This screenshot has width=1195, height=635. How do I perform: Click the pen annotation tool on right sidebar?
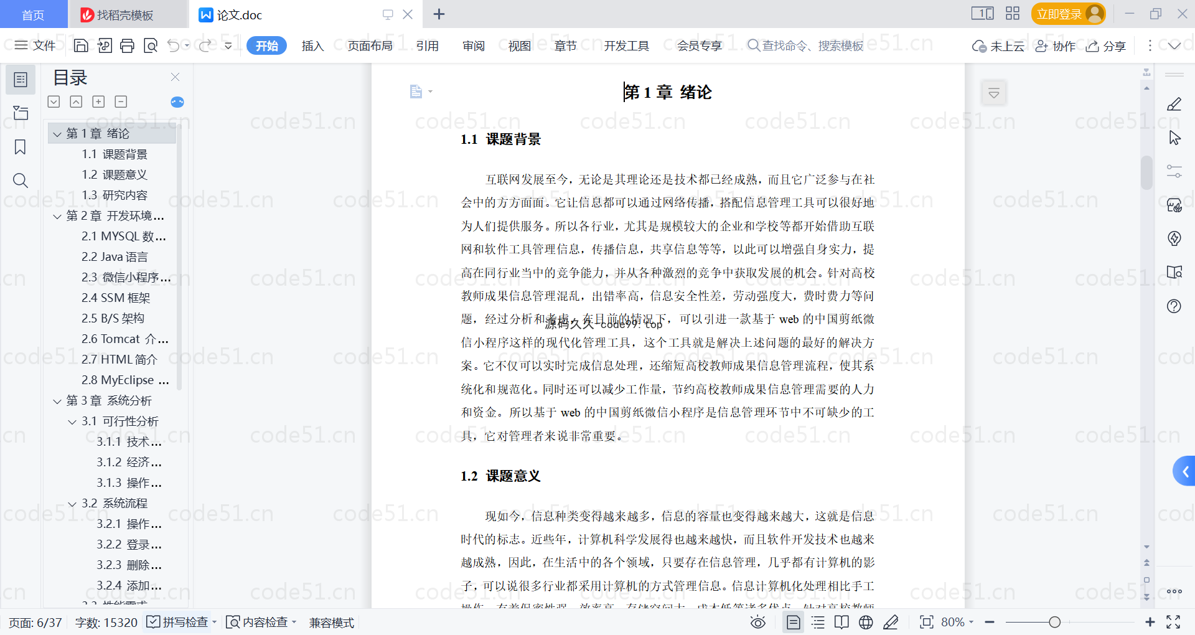coord(1174,104)
